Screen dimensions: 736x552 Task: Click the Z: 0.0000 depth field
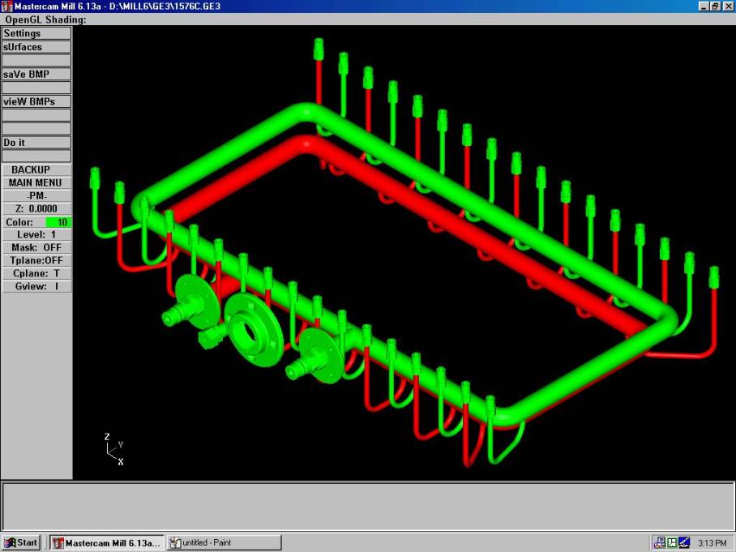36,208
